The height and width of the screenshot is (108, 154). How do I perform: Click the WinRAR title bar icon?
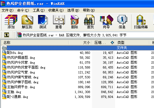coord(3,3)
